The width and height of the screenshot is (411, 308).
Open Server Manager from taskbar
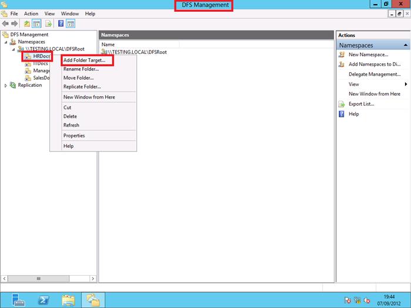point(18,300)
